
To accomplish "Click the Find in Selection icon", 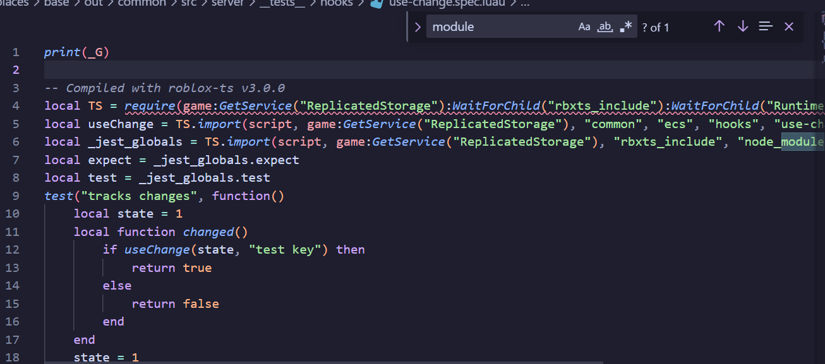I will click(x=766, y=26).
